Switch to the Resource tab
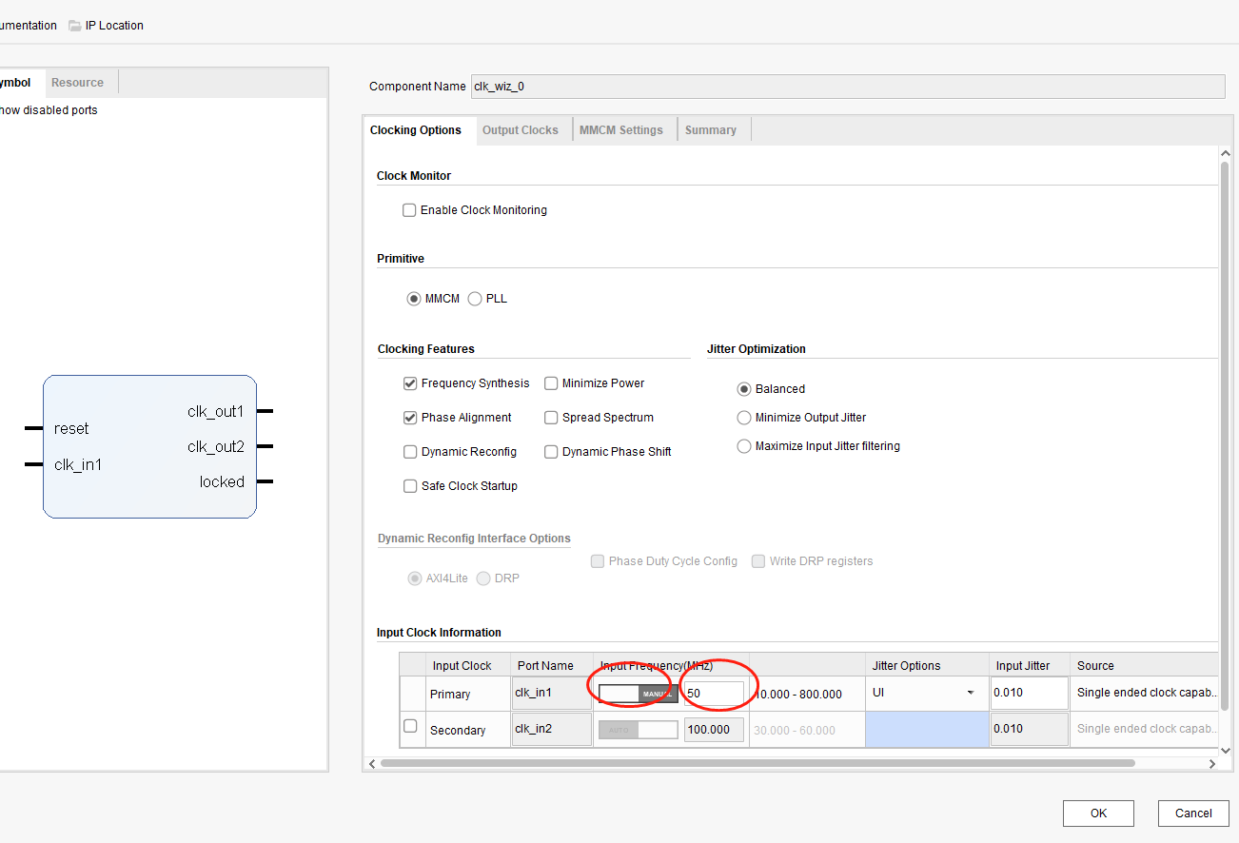 (x=77, y=83)
